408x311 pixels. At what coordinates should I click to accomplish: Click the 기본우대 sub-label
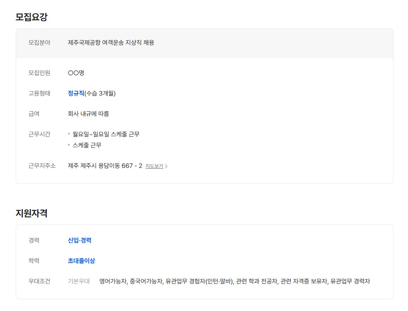(x=79, y=281)
